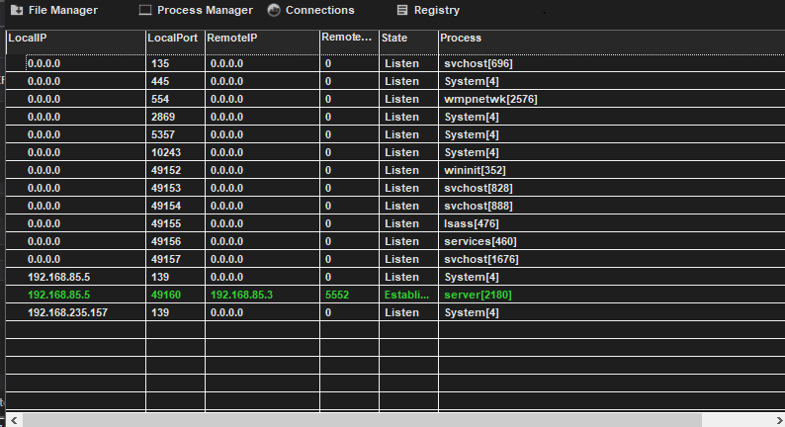Sort by the LocalIP column header
This screenshot has height=427, width=785.
click(74, 38)
